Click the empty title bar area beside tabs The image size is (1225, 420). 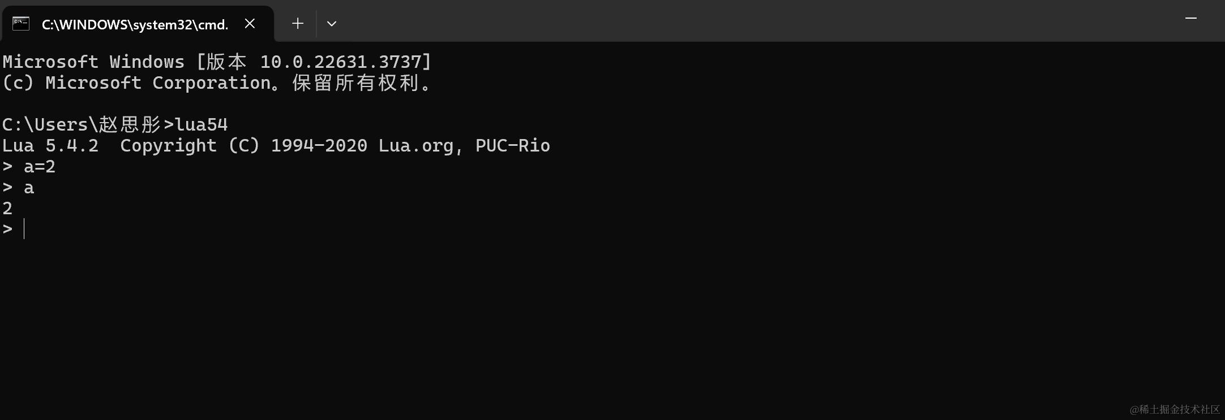pos(736,20)
